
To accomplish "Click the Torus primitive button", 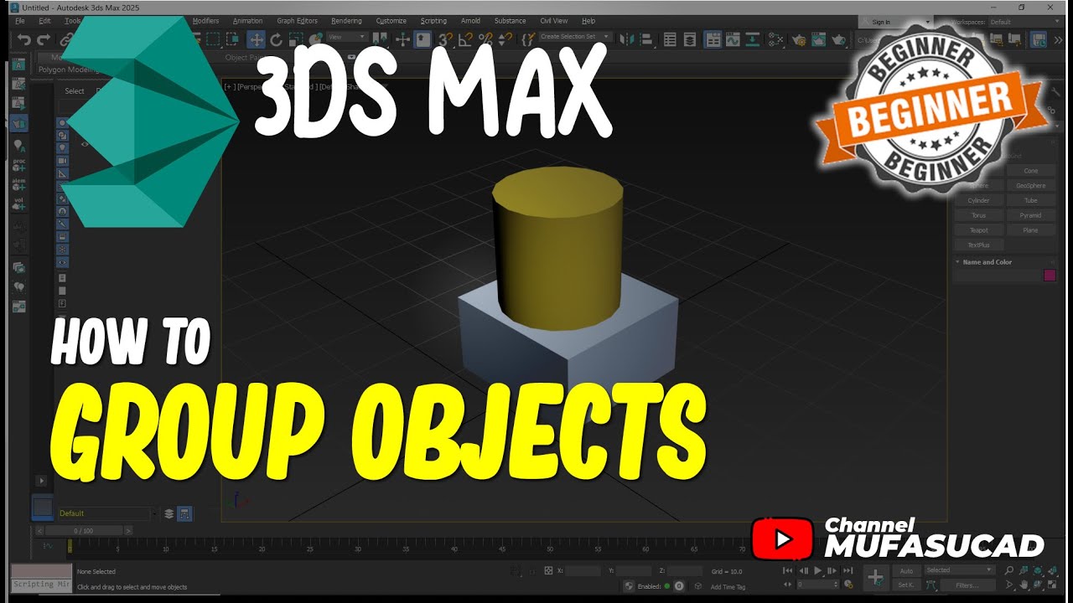I will [978, 216].
